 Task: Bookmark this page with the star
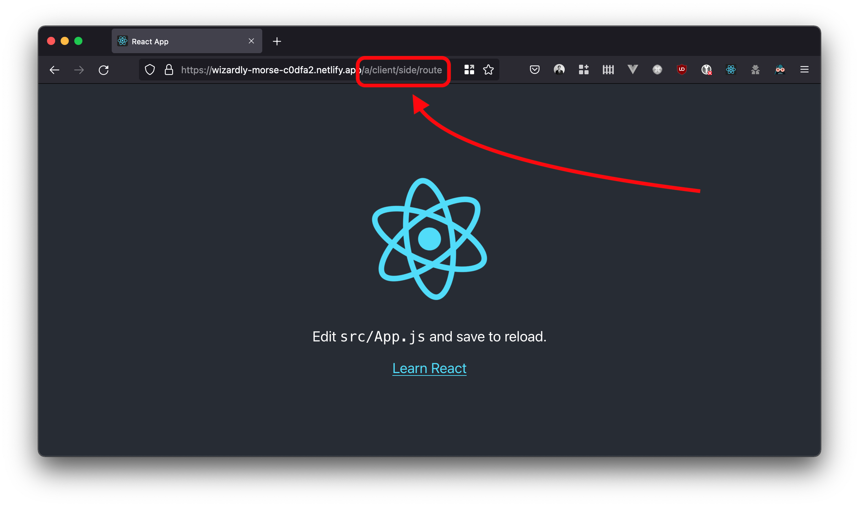click(x=488, y=70)
